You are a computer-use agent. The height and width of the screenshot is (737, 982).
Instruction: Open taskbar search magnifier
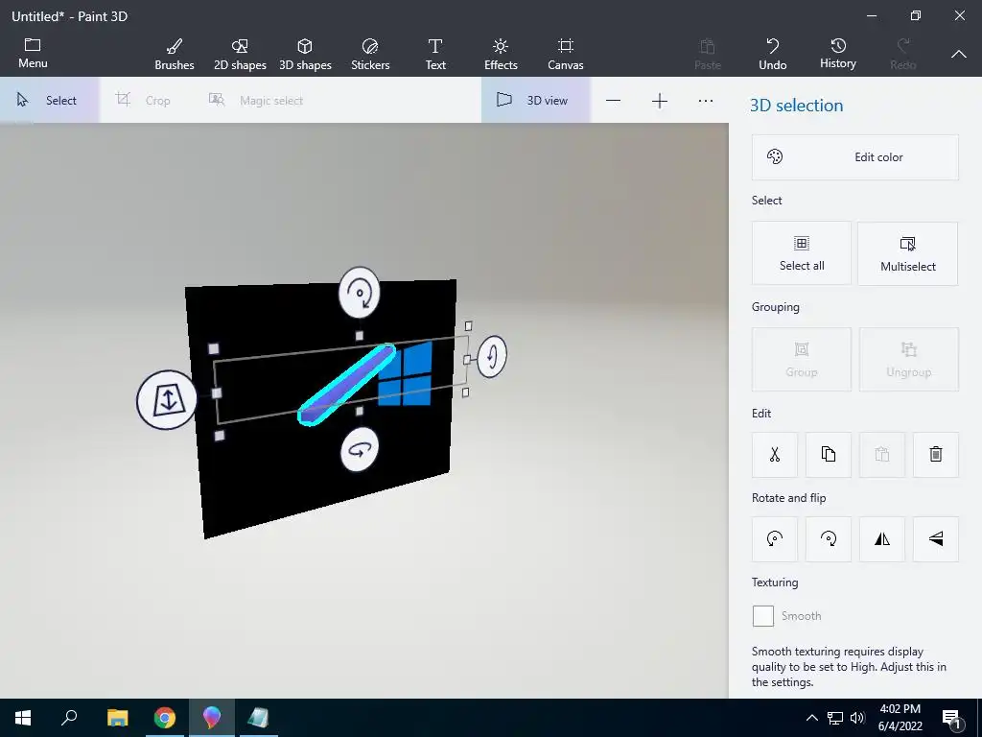coord(69,718)
